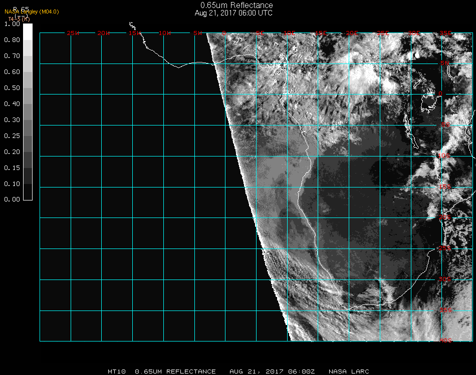Click the "0.65UM REFLECTANCE" footer text
The height and width of the screenshot is (375, 476).
coord(175,371)
